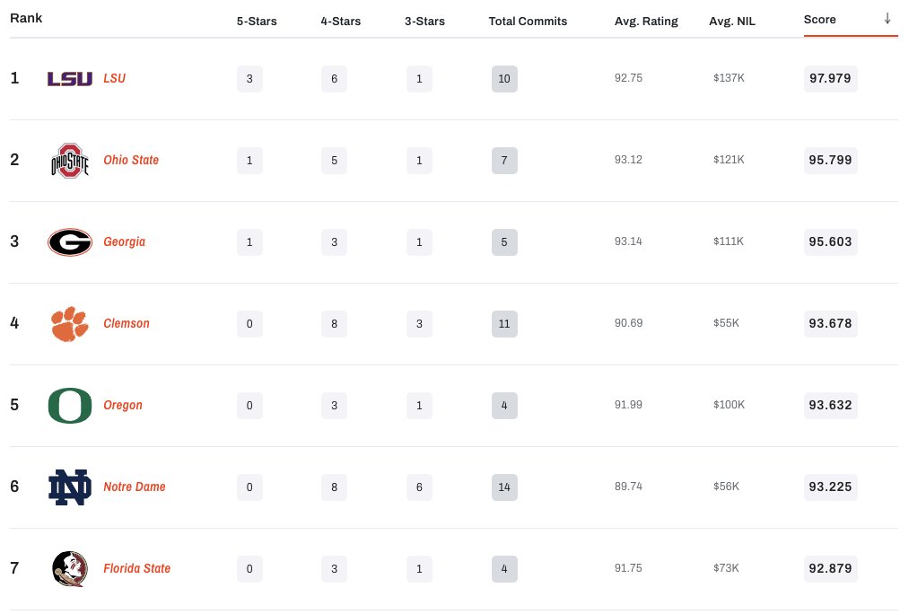This screenshot has height=614, width=909.
Task: Select the Oregon "O" logo
Action: tap(69, 405)
